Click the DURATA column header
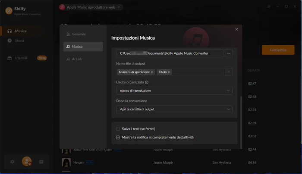 click(x=254, y=71)
